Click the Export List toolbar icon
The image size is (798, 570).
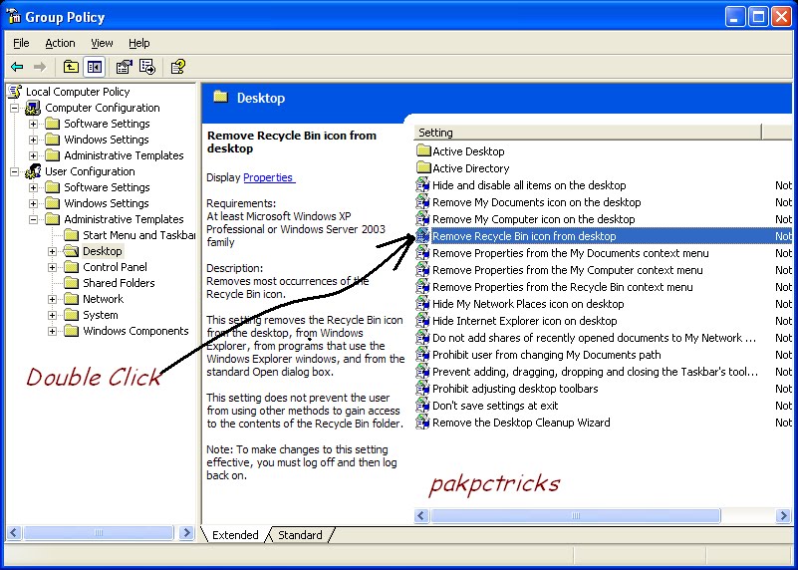click(x=147, y=67)
